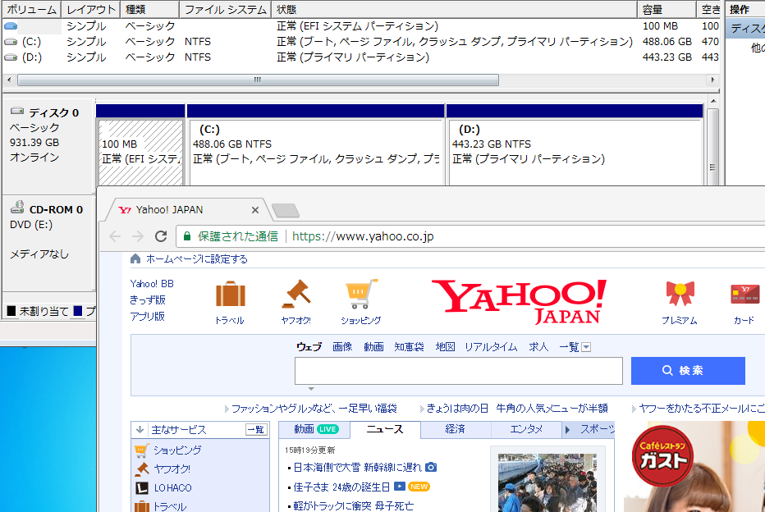
Task: Click the ショッピング cart icon in 主なサービス
Action: (x=141, y=450)
